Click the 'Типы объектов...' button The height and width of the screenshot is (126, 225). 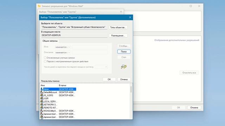pos(118,27)
